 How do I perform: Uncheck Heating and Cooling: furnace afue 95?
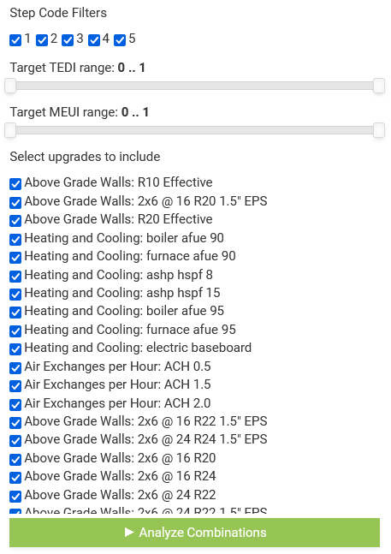15,331
